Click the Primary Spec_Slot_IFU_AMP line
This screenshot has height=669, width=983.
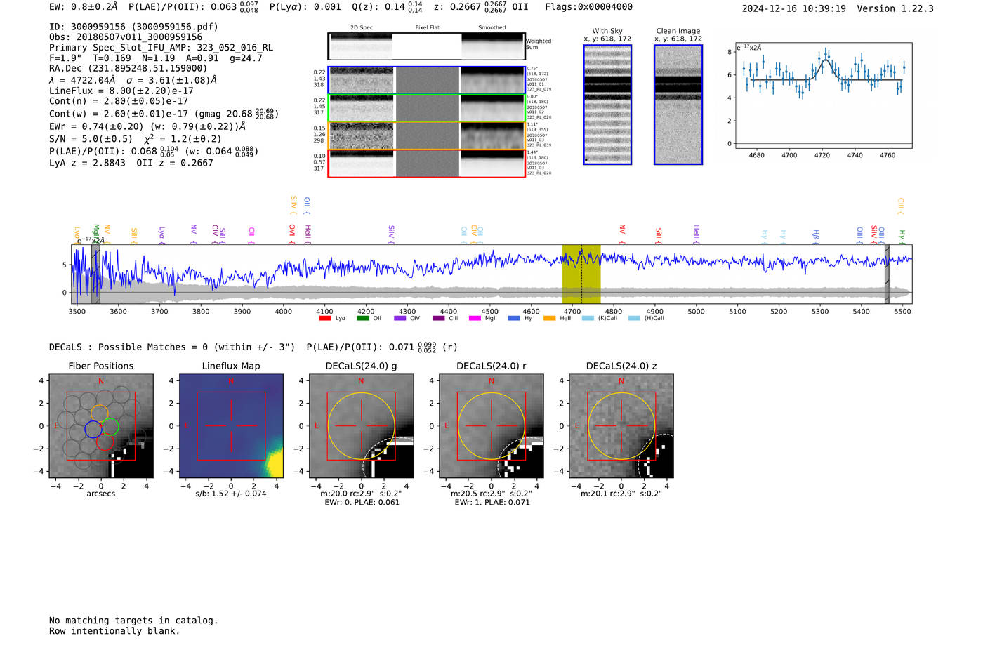(x=161, y=48)
